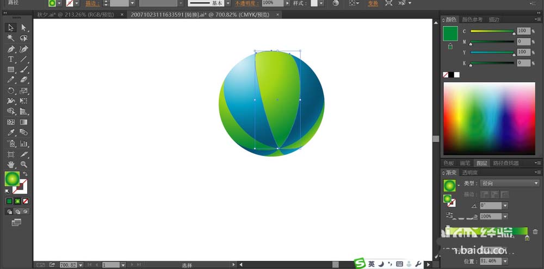Image resolution: width=544 pixels, height=269 pixels.
Task: Select the Rectangle tool
Action: pyautogui.click(x=11, y=70)
